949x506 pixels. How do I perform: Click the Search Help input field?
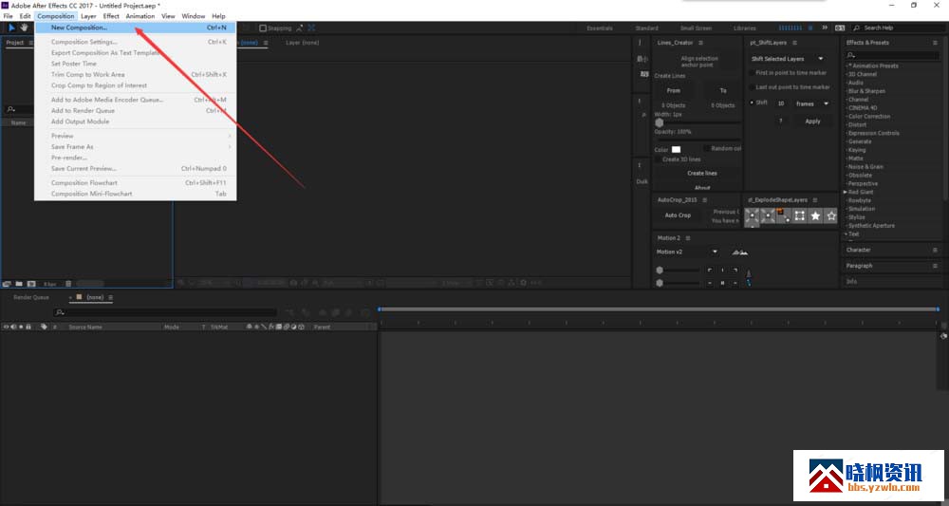(x=902, y=28)
